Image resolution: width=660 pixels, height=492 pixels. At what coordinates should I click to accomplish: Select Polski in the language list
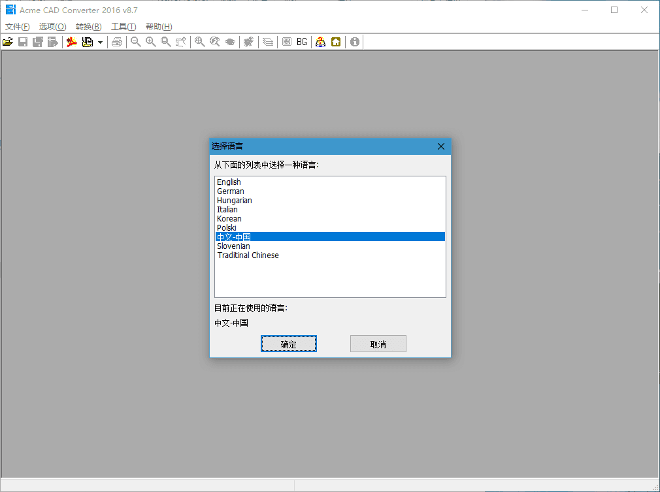click(330, 227)
